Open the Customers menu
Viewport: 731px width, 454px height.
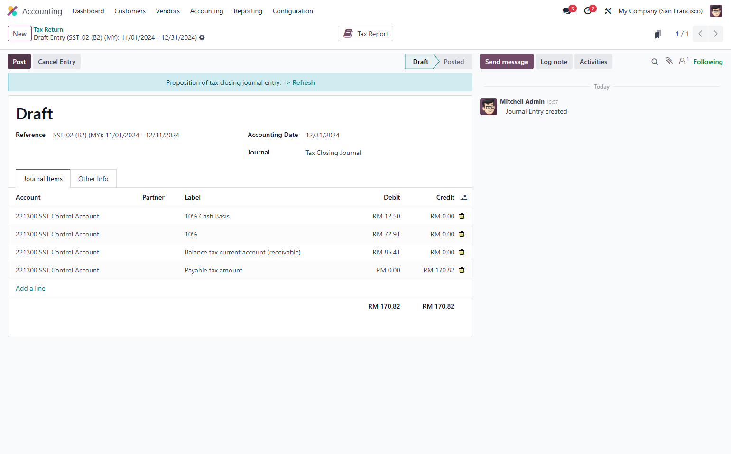130,11
